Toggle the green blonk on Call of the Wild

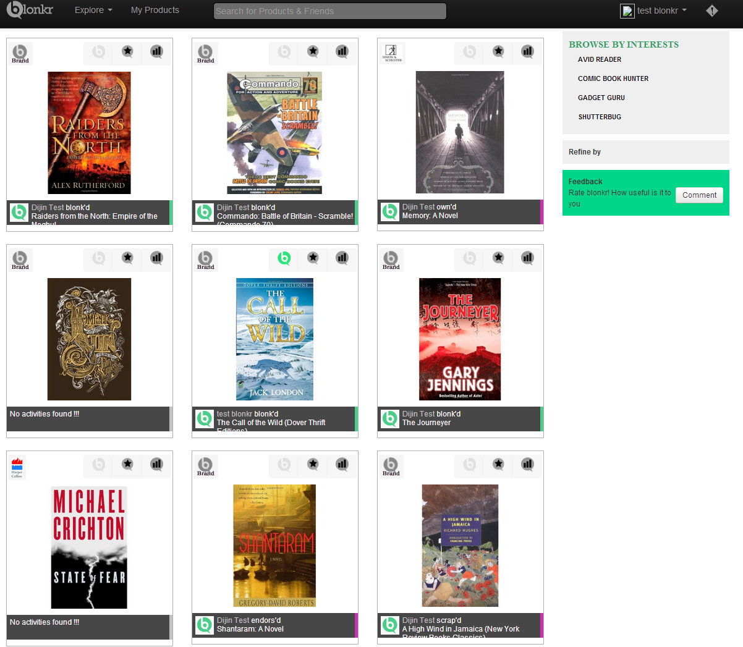coord(284,258)
